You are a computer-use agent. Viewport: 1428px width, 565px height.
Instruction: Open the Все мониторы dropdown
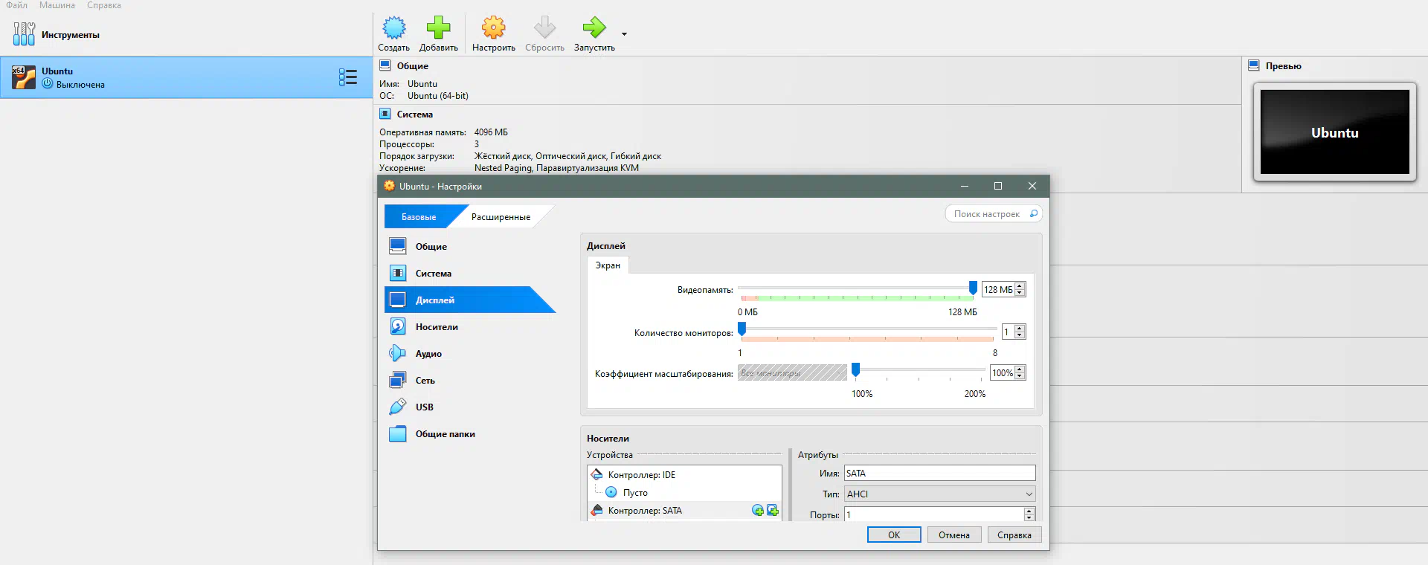(792, 372)
